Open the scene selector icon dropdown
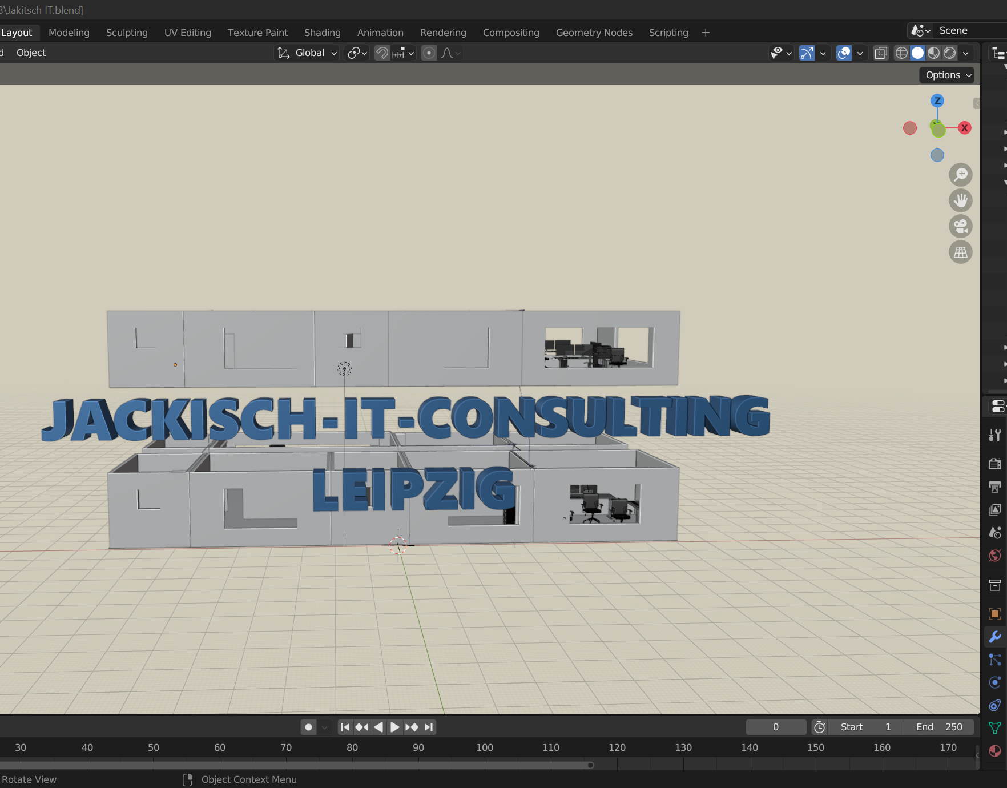Screen dimensions: 1007x788 [920, 30]
